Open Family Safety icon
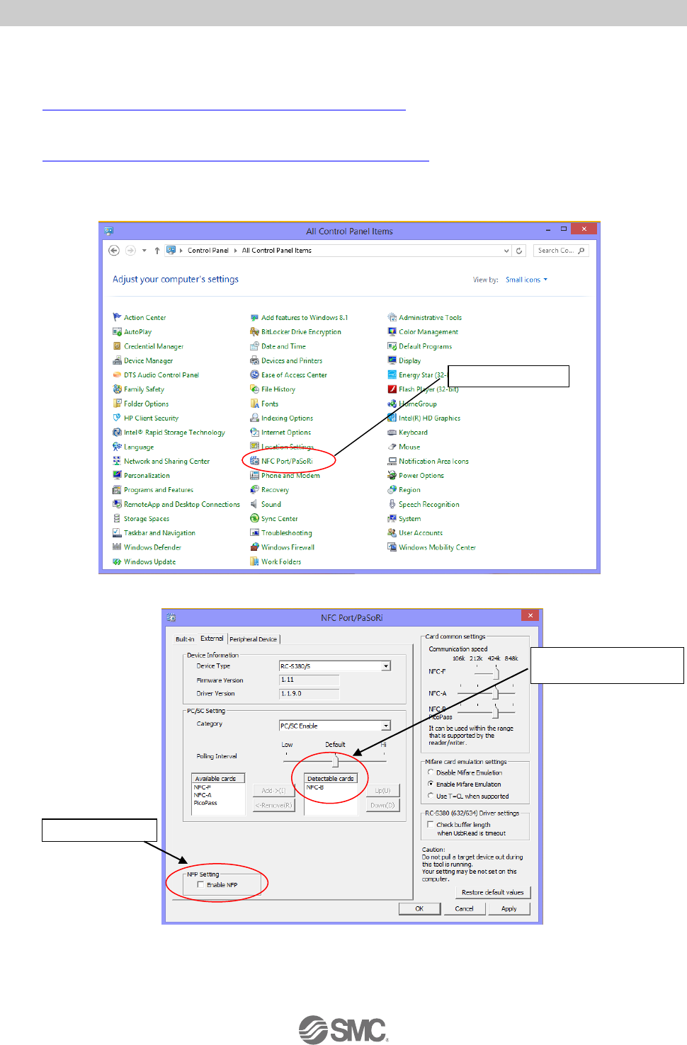 pyautogui.click(x=117, y=389)
